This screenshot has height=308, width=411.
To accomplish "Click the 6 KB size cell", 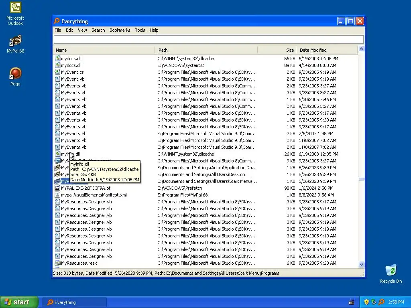I will [291, 263].
